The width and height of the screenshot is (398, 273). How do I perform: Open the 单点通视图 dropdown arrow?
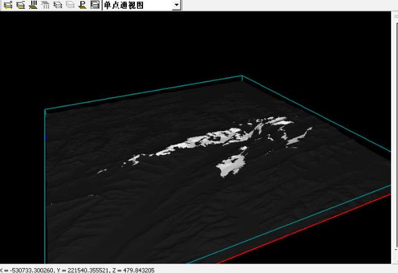pos(177,5)
